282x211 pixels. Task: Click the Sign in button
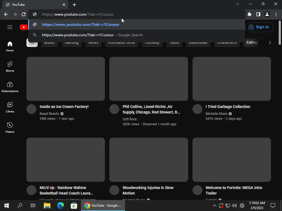click(259, 27)
